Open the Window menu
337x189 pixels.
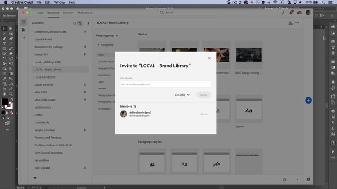(59, 2)
